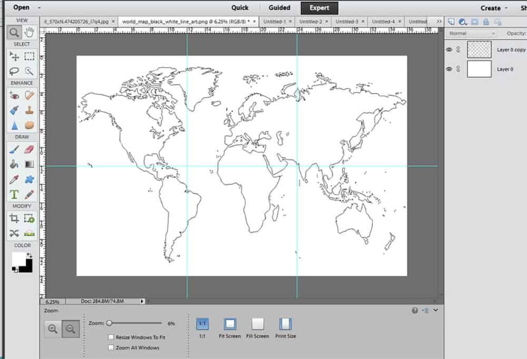This screenshot has height=359, width=527.
Task: Select the Hand tool
Action: pos(30,32)
